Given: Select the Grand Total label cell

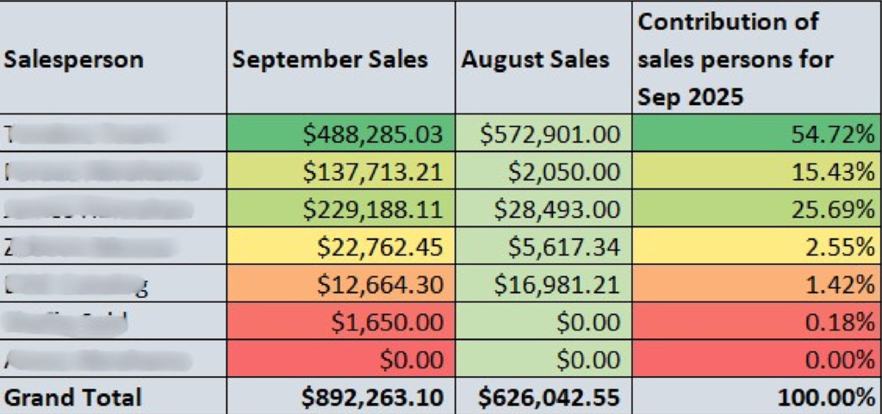Looking at the screenshot, I should (x=72, y=397).
